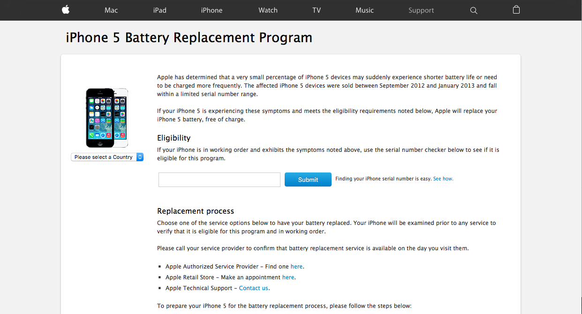Open the shopping bag icon
Screen dimensions: 582x314
click(x=516, y=10)
